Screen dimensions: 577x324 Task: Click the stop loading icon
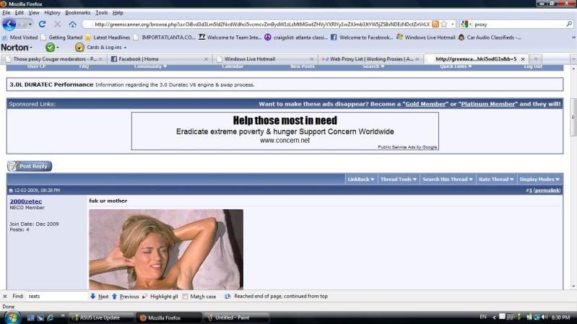(57, 24)
